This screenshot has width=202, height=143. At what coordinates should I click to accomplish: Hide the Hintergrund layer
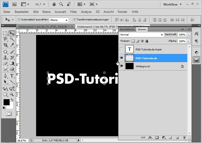[121, 66]
